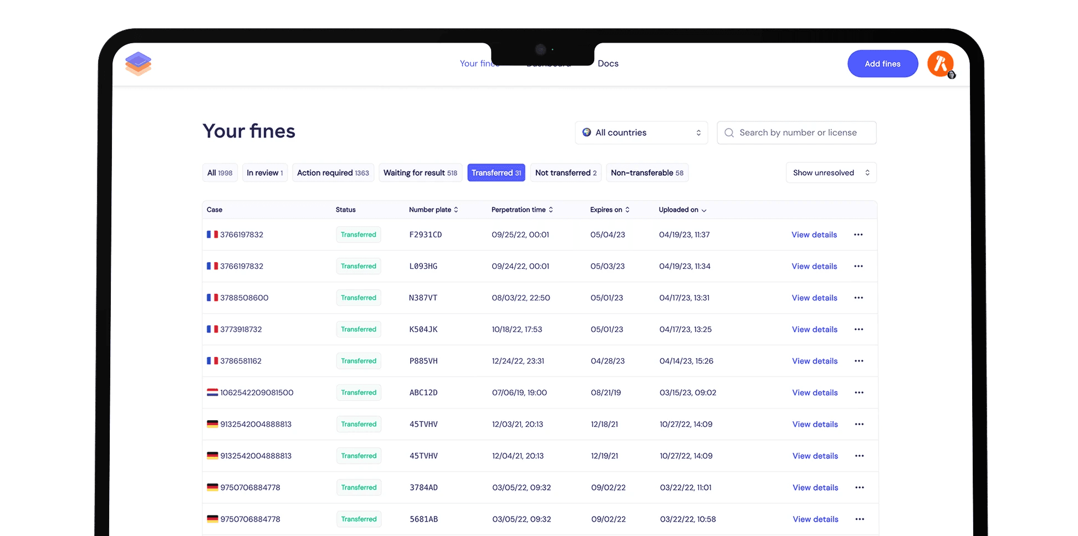Sort table by Number plate column

pyautogui.click(x=433, y=210)
